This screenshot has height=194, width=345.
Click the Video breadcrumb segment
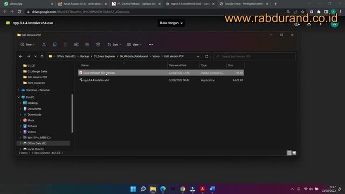click(x=156, y=56)
